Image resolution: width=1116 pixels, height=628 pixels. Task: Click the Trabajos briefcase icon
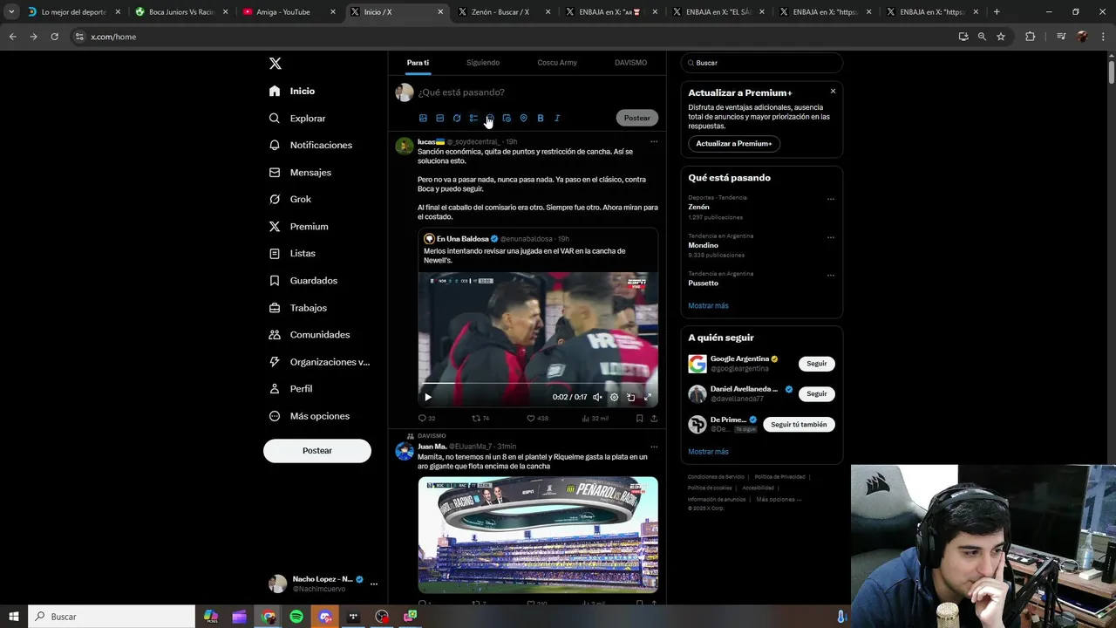pyautogui.click(x=275, y=308)
